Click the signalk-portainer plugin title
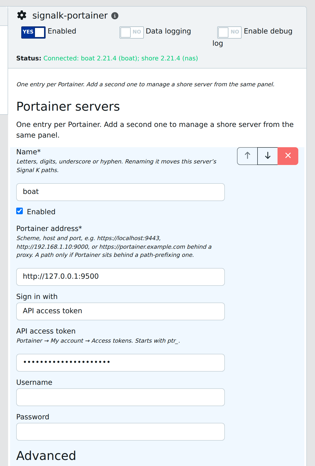315x466 pixels. (x=70, y=15)
